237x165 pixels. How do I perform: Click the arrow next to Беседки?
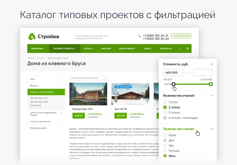coord(61,85)
